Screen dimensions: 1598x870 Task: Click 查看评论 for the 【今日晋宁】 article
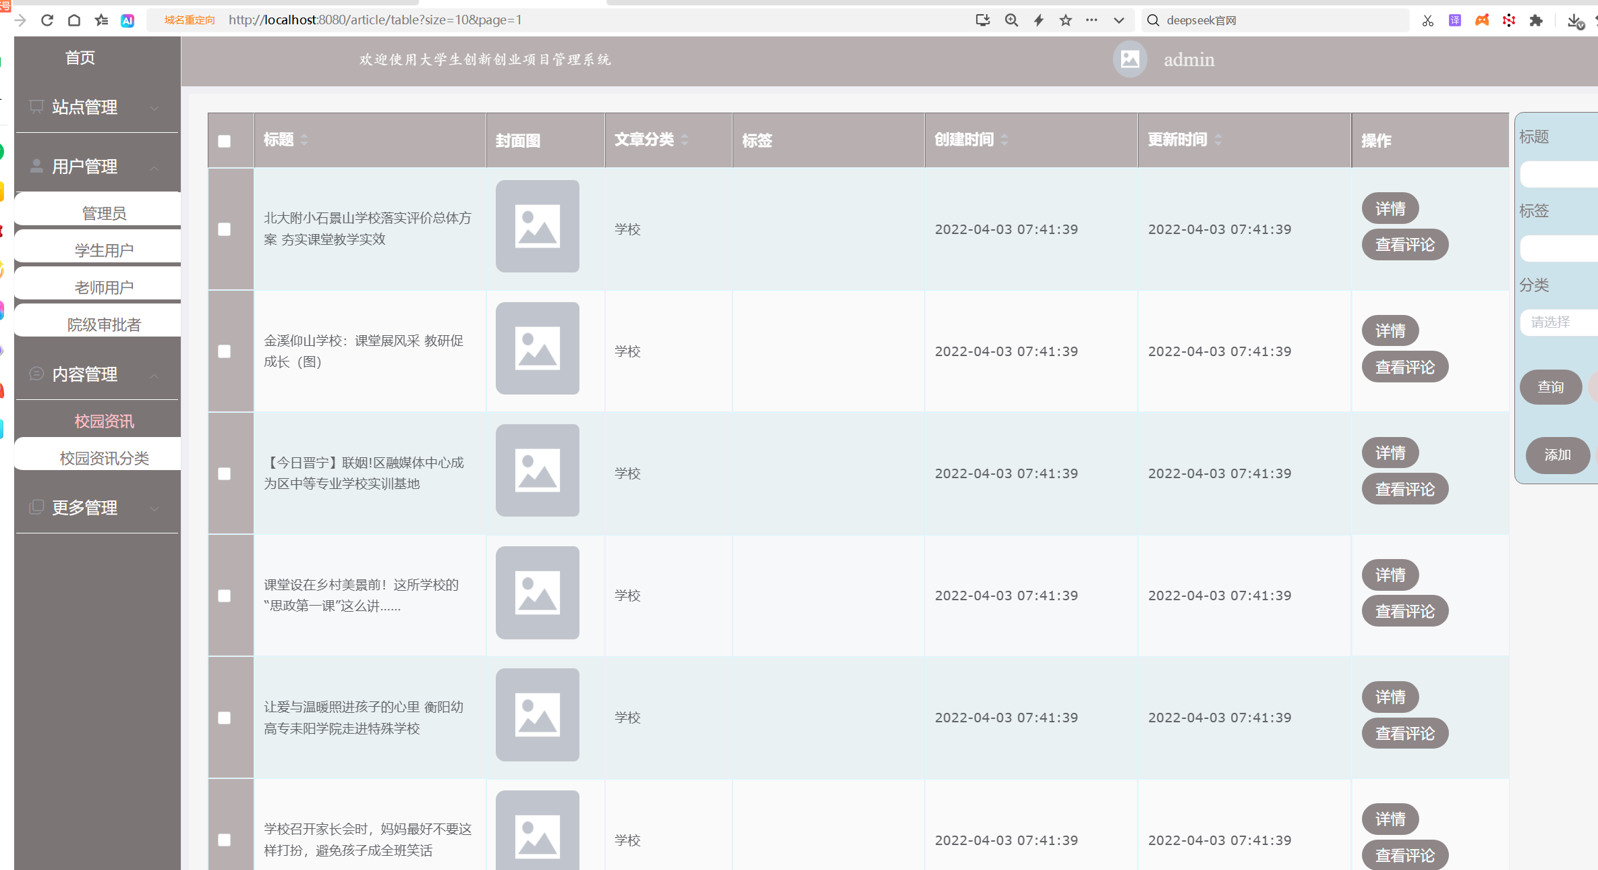[x=1405, y=489]
